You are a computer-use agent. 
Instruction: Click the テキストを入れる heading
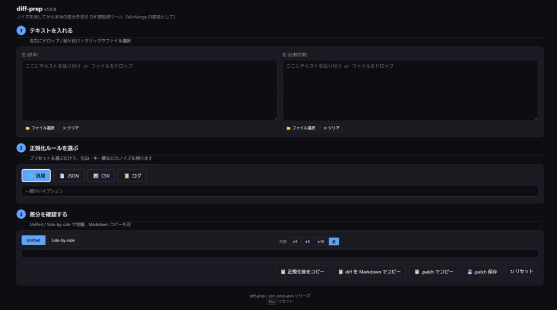pos(51,31)
